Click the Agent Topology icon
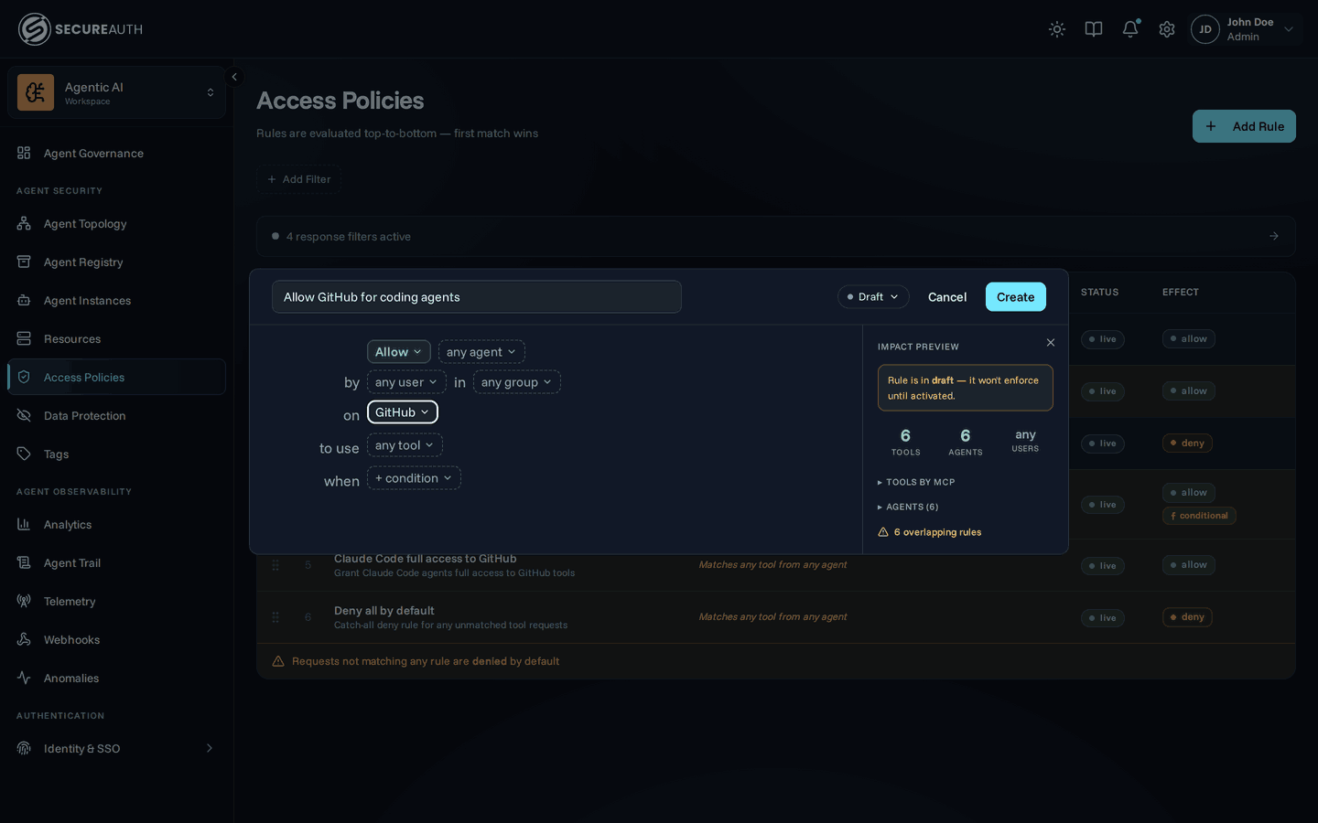 [24, 223]
